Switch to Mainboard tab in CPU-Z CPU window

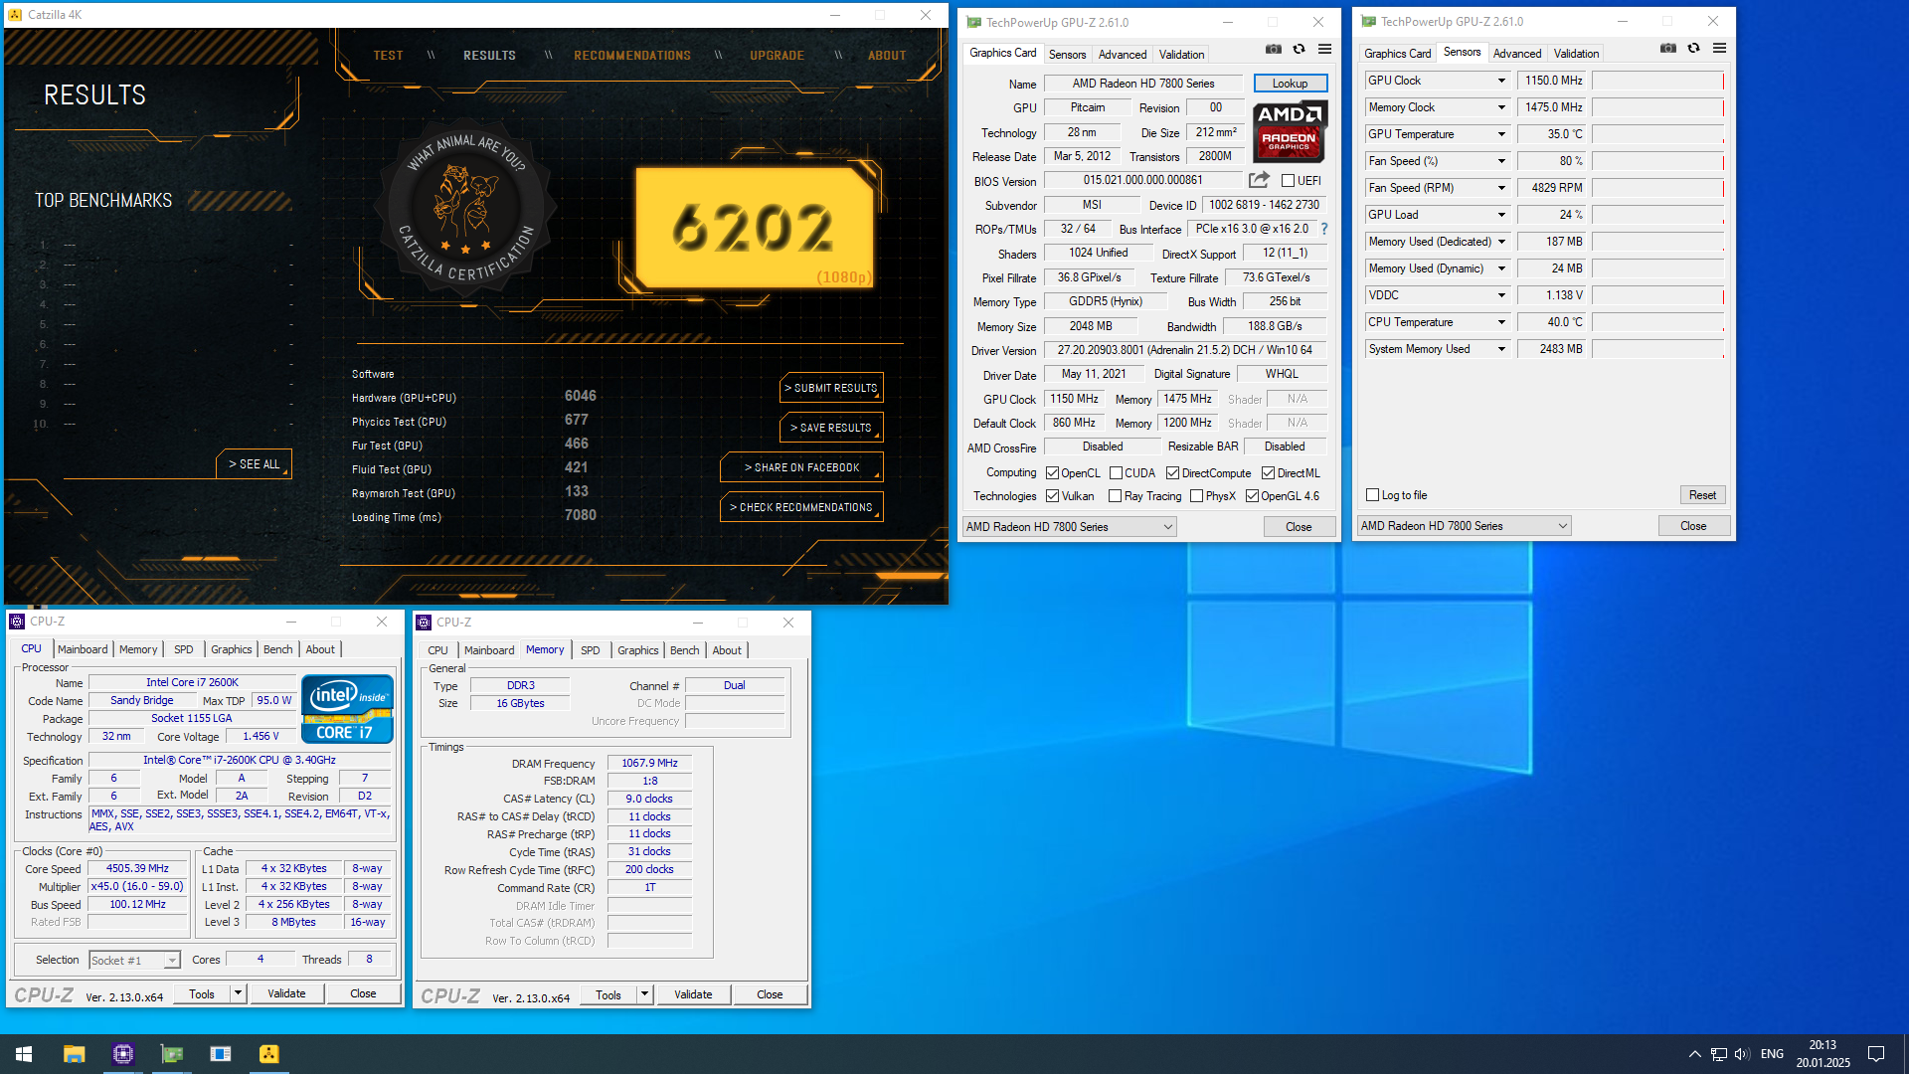coord(83,649)
